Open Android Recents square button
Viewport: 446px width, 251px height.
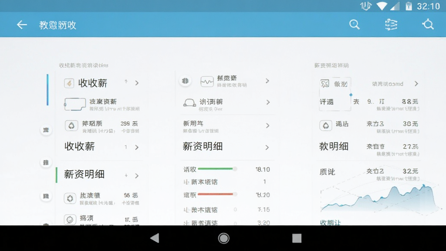(x=297, y=238)
